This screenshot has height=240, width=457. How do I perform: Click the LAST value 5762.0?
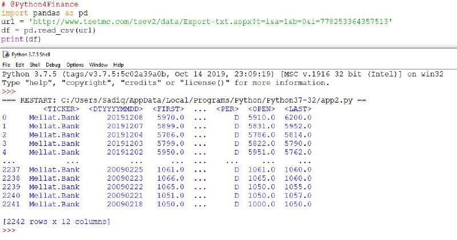click(298, 152)
